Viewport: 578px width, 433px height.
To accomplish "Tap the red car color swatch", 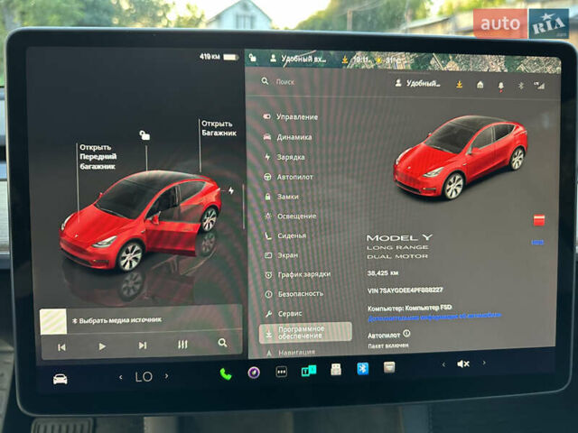I will (x=539, y=220).
